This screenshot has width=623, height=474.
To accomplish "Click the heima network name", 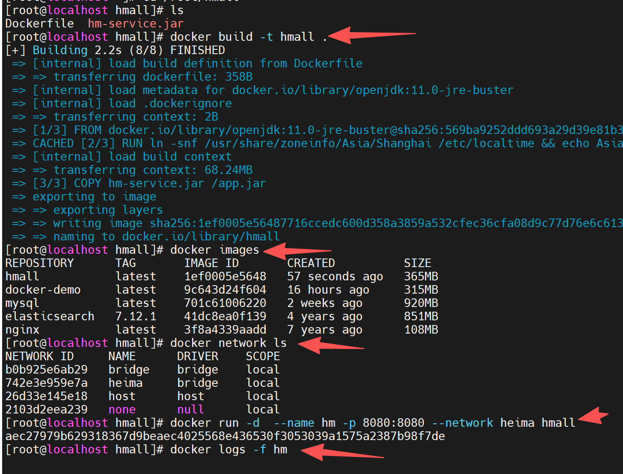I will (125, 383).
